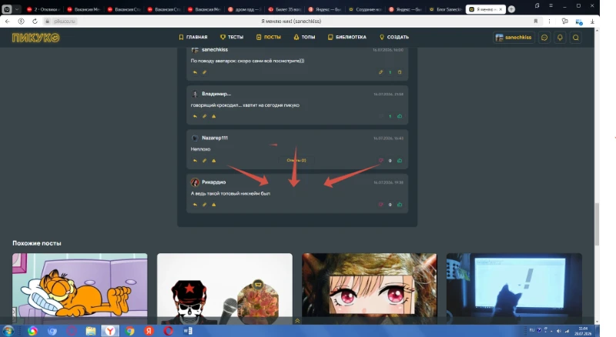Open Рикардио's profile via username
Viewport: 616px width, 337px height.
tap(214, 182)
